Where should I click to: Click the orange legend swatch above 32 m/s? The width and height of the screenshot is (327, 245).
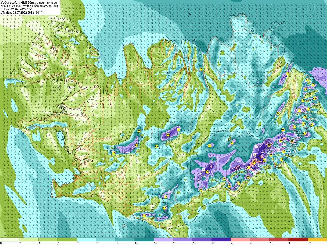[x=317, y=239]
